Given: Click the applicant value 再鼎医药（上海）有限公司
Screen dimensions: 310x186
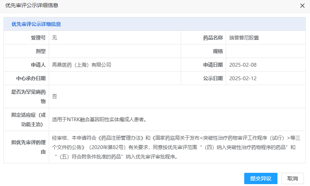Looking at the screenshot, I should [x=82, y=65].
